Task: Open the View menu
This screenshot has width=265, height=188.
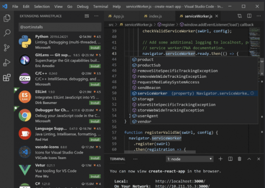Action: 58,7
